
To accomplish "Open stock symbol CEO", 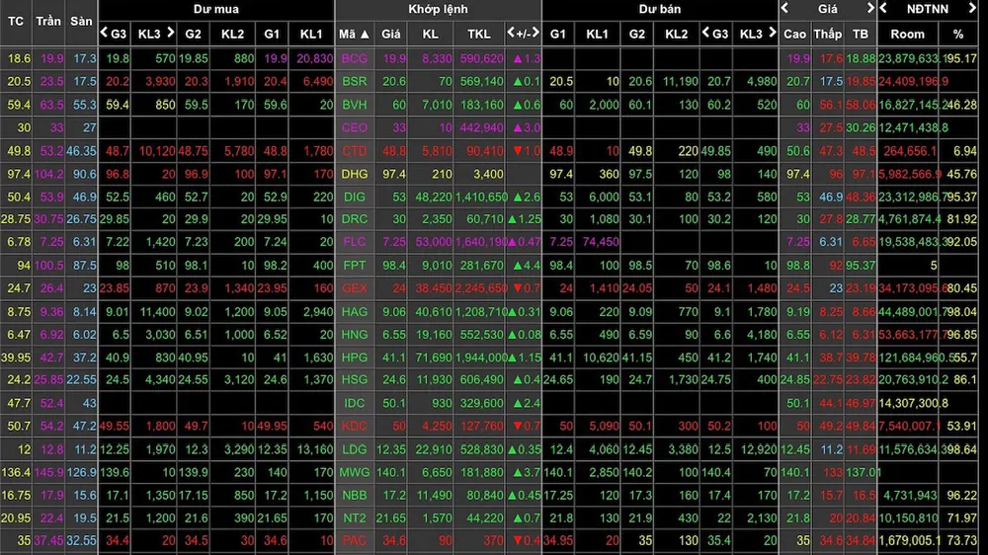I will tap(354, 127).
